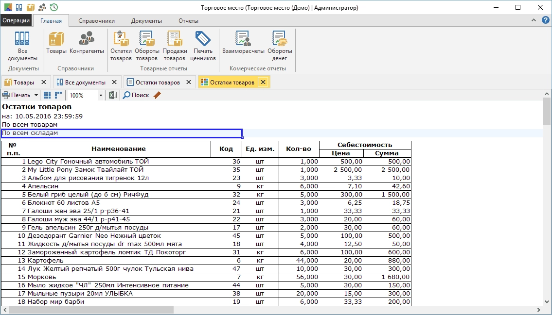Click the horizontal scrollbar thumb
552x315 pixels.
[91, 310]
